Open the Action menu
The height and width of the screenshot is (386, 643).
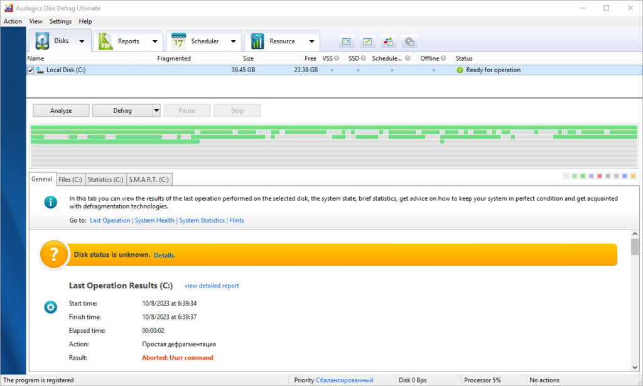13,21
